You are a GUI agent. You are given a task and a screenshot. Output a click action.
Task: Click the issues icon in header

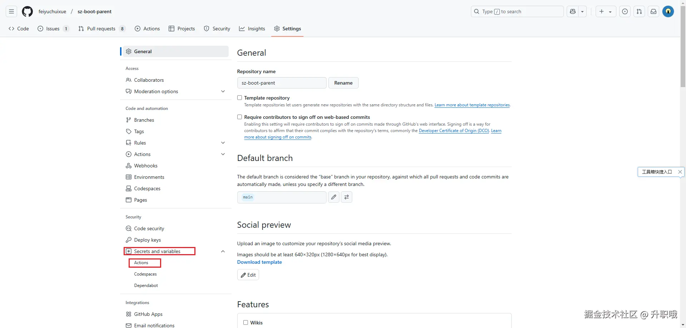pos(625,11)
